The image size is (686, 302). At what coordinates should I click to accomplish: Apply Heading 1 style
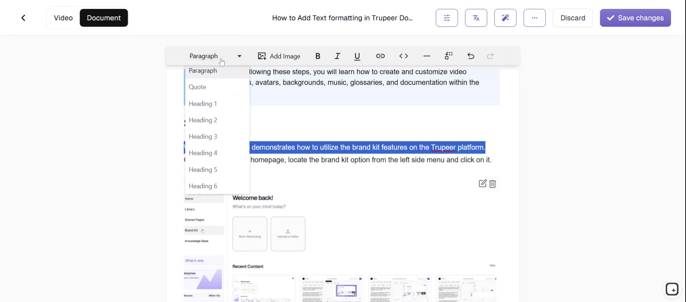tap(217, 104)
